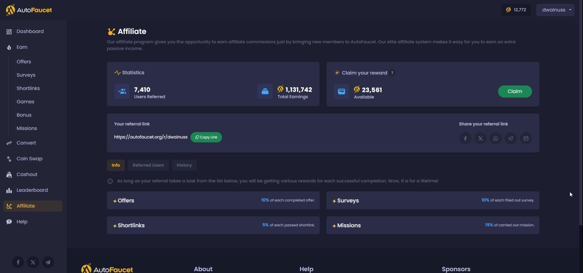
Task: Open sidebar footer X icon
Action: click(33, 262)
